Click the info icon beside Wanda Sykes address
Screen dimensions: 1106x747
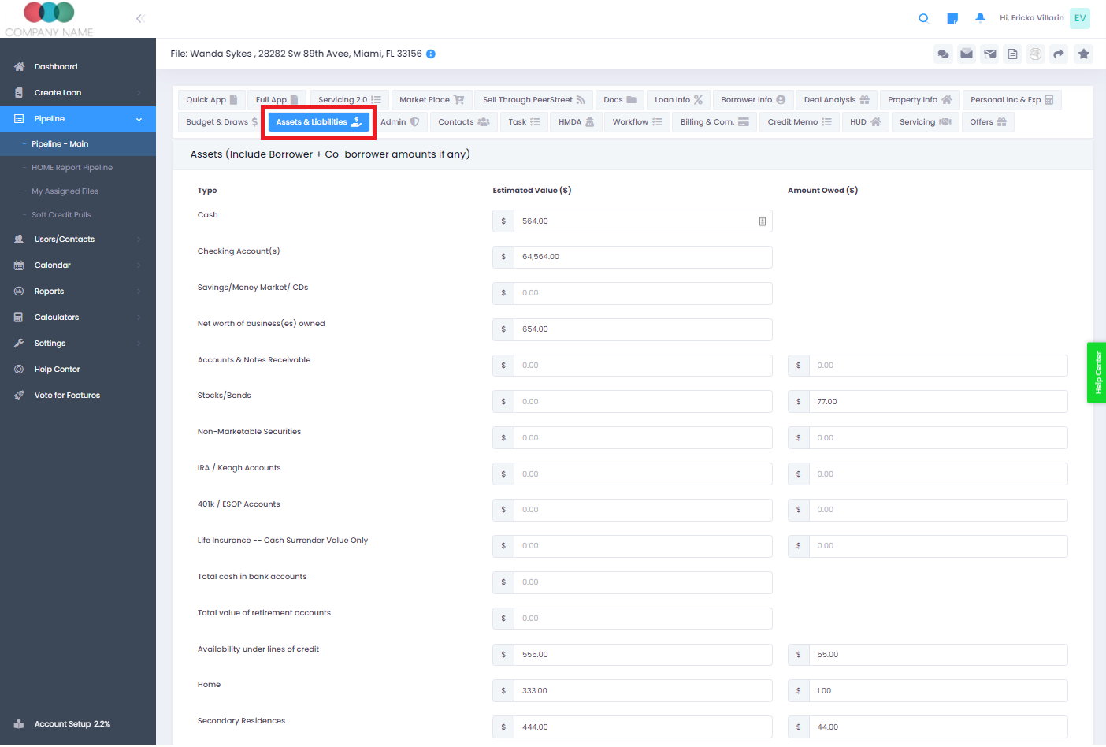click(430, 54)
